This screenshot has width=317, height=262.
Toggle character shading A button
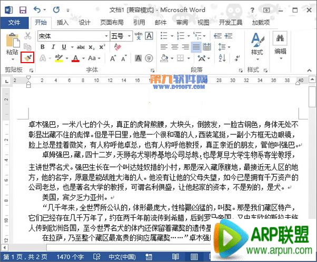[x=138, y=58]
